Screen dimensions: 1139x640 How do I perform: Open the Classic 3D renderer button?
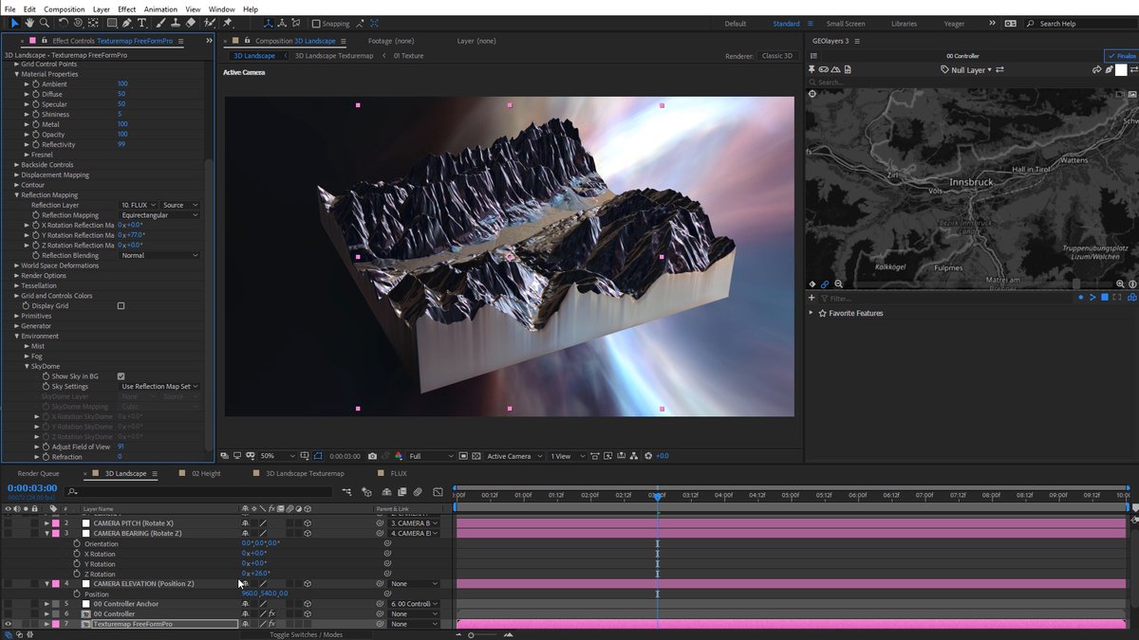(x=776, y=56)
